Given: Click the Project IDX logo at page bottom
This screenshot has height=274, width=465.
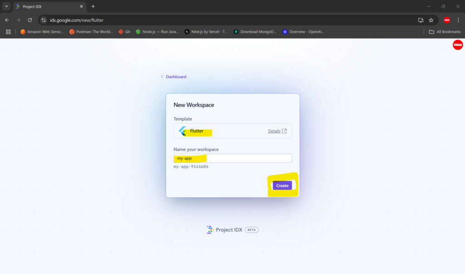Looking at the screenshot, I should (x=210, y=230).
